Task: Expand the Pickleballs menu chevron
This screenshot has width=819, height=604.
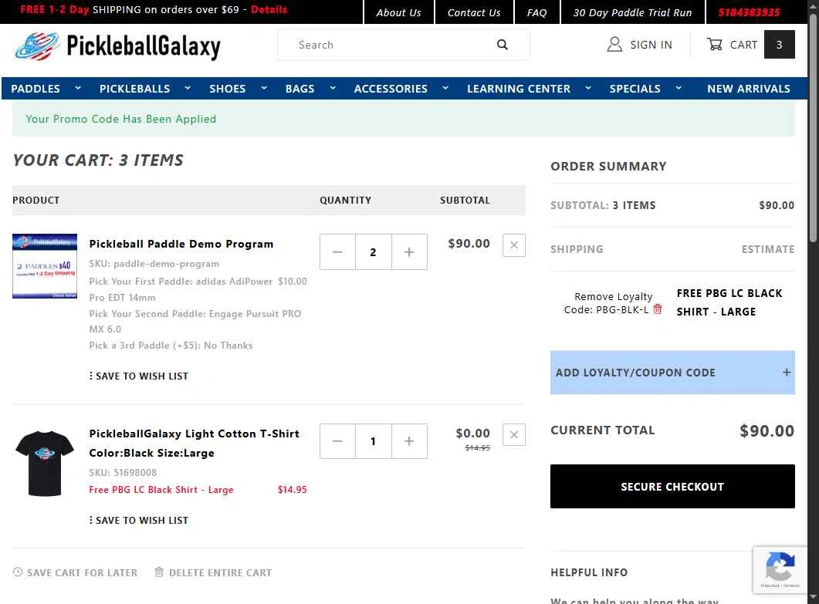Action: click(188, 88)
